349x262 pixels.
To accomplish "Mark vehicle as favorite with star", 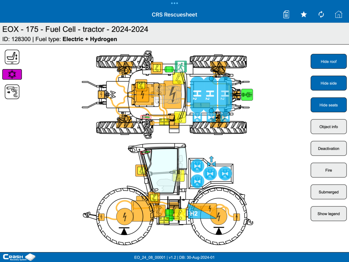I will (304, 15).
